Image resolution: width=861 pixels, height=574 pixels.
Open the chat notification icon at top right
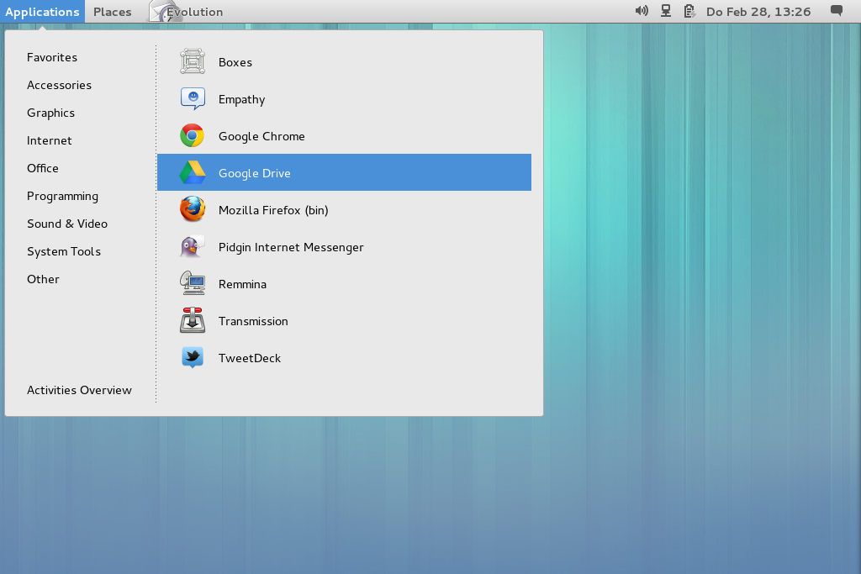tap(837, 11)
